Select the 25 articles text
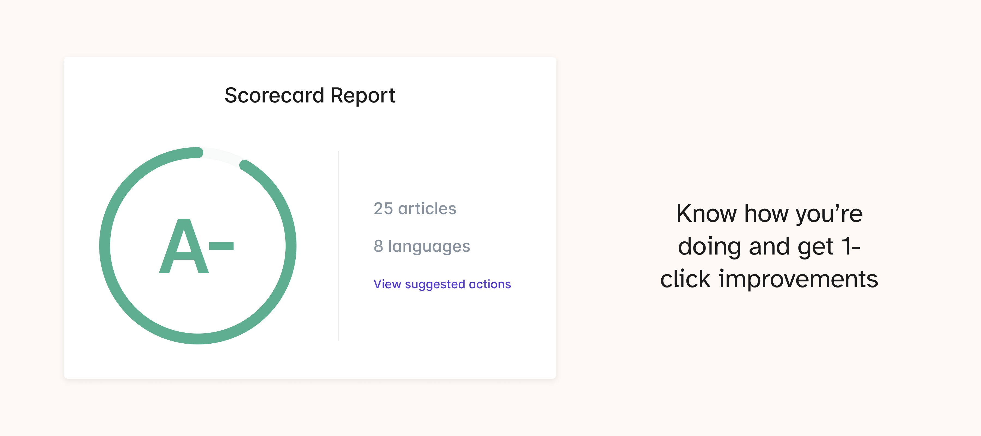Screen dimensions: 981x436 coord(415,209)
